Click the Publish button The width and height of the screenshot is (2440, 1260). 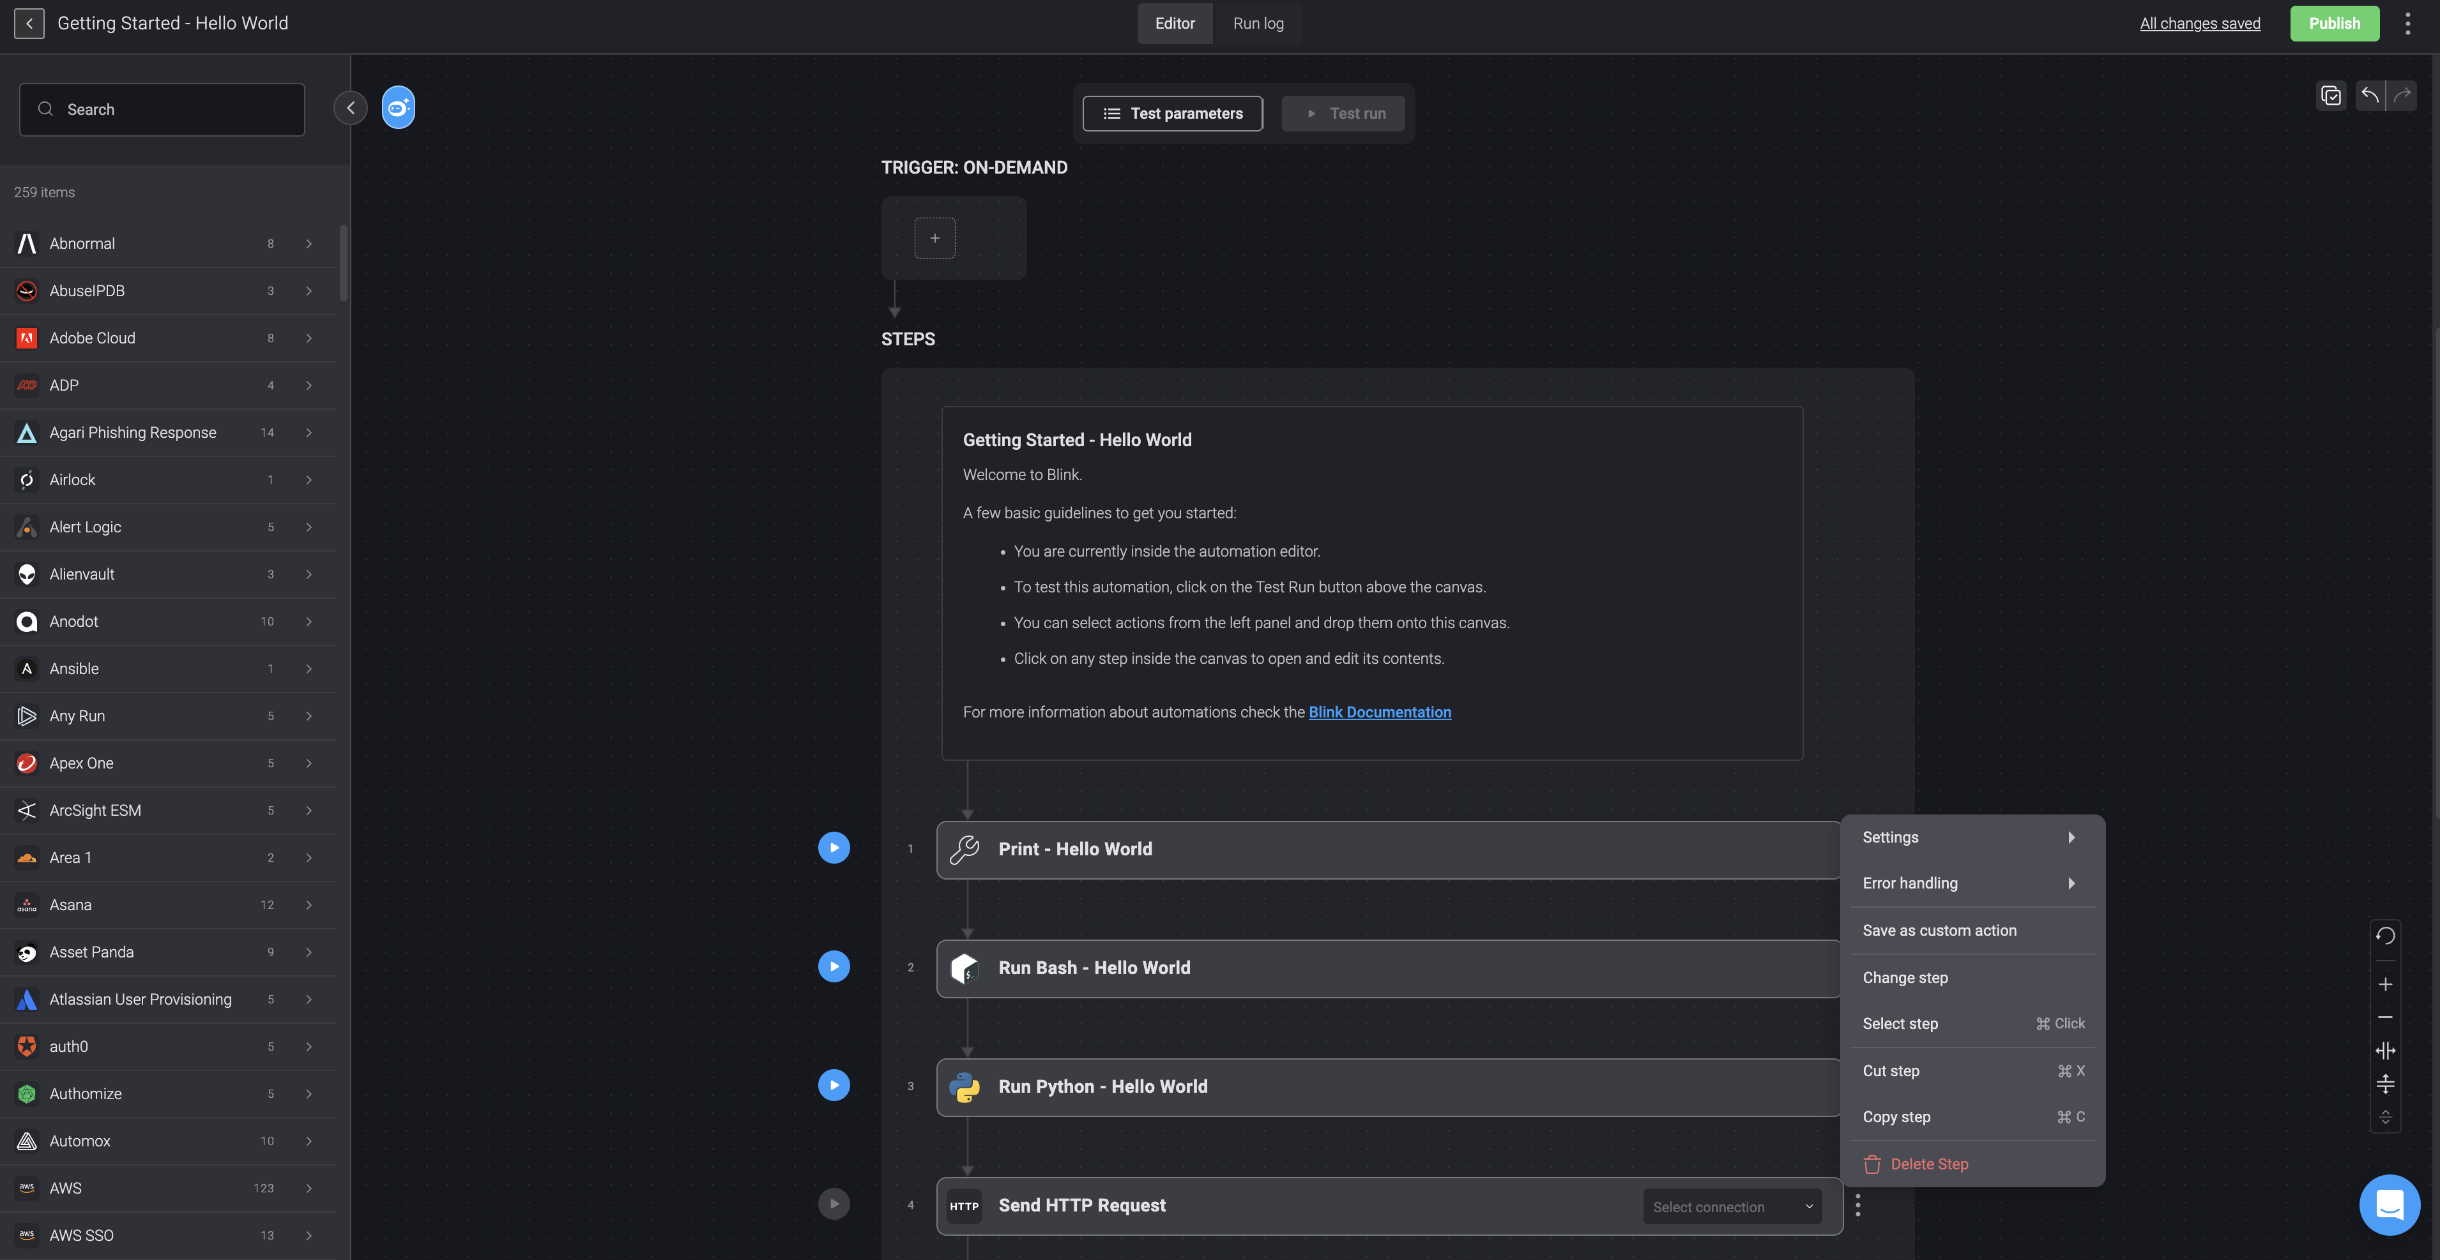(x=2334, y=24)
